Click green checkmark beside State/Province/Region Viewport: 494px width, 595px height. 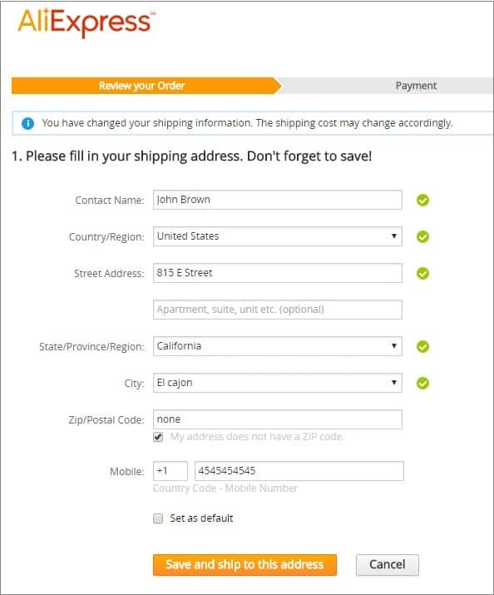(422, 346)
